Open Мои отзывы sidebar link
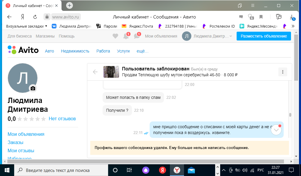The height and width of the screenshot is (176, 301). tap(21, 150)
